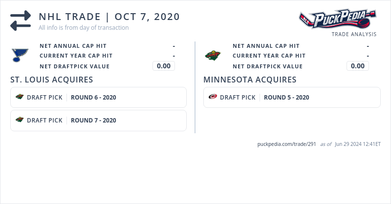Click the Wild logo on Round 7 pick
The image size is (391, 204).
pyautogui.click(x=20, y=120)
